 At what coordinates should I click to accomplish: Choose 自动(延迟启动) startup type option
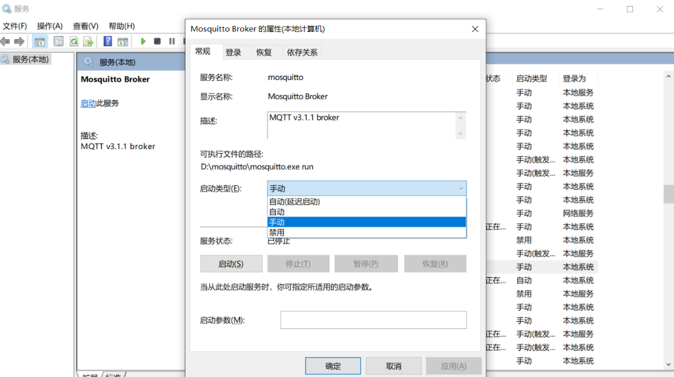366,201
